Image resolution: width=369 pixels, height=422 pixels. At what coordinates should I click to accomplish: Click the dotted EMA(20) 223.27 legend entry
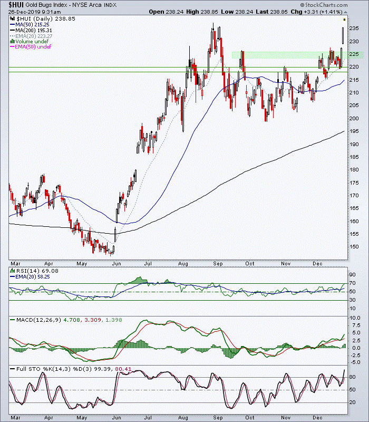31,36
